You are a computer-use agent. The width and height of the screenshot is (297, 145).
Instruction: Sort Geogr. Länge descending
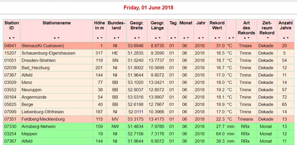[159, 38]
